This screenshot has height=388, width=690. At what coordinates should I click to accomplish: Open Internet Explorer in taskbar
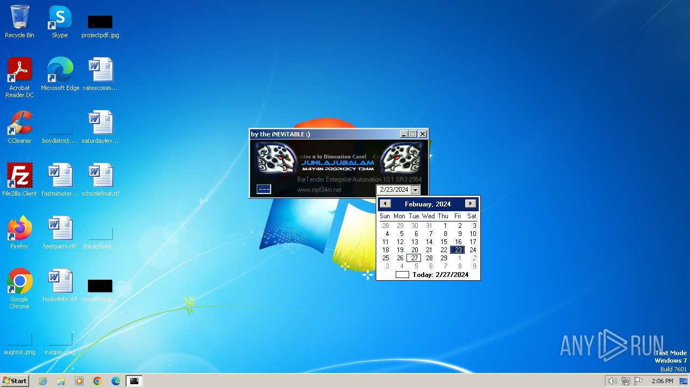tap(43, 381)
